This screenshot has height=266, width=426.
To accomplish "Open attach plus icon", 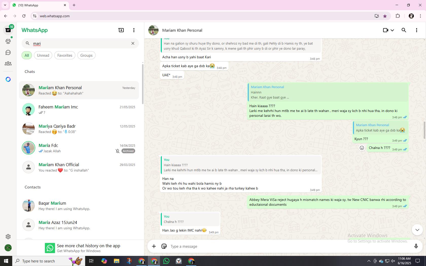I will click(x=154, y=246).
